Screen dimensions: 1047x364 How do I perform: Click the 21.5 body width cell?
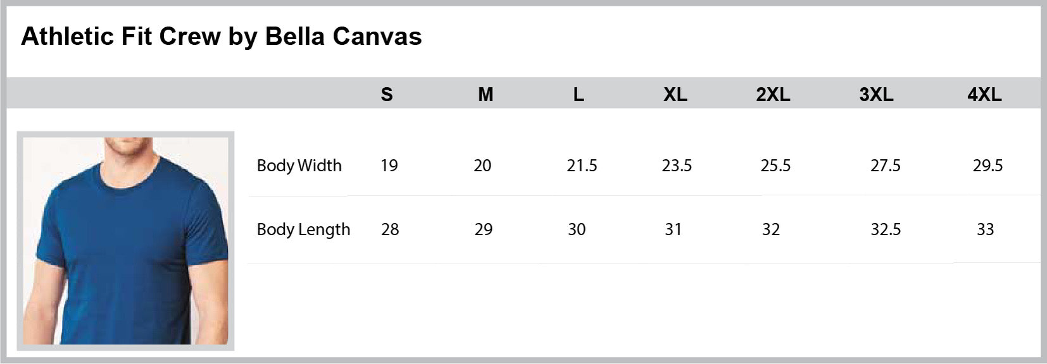[582, 166]
